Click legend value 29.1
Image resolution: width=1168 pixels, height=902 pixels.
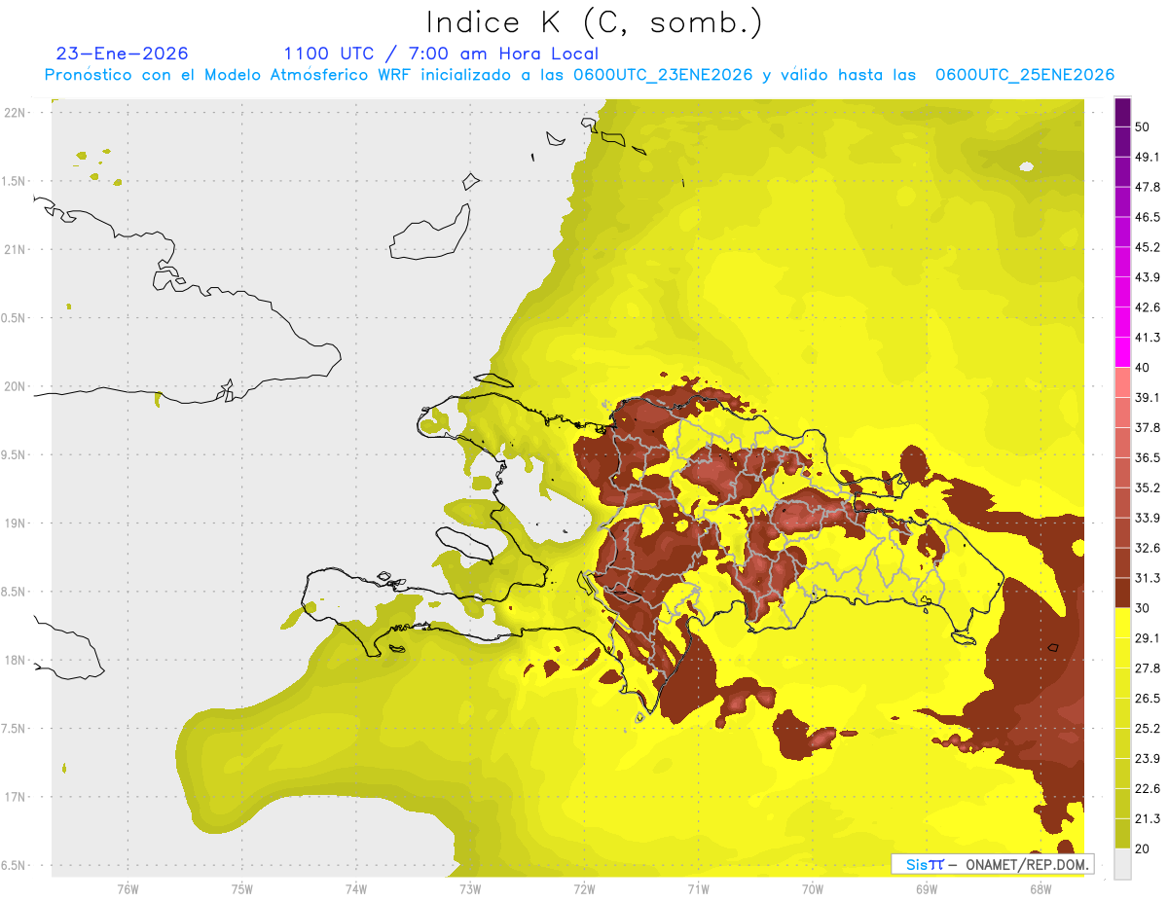coord(1148,637)
